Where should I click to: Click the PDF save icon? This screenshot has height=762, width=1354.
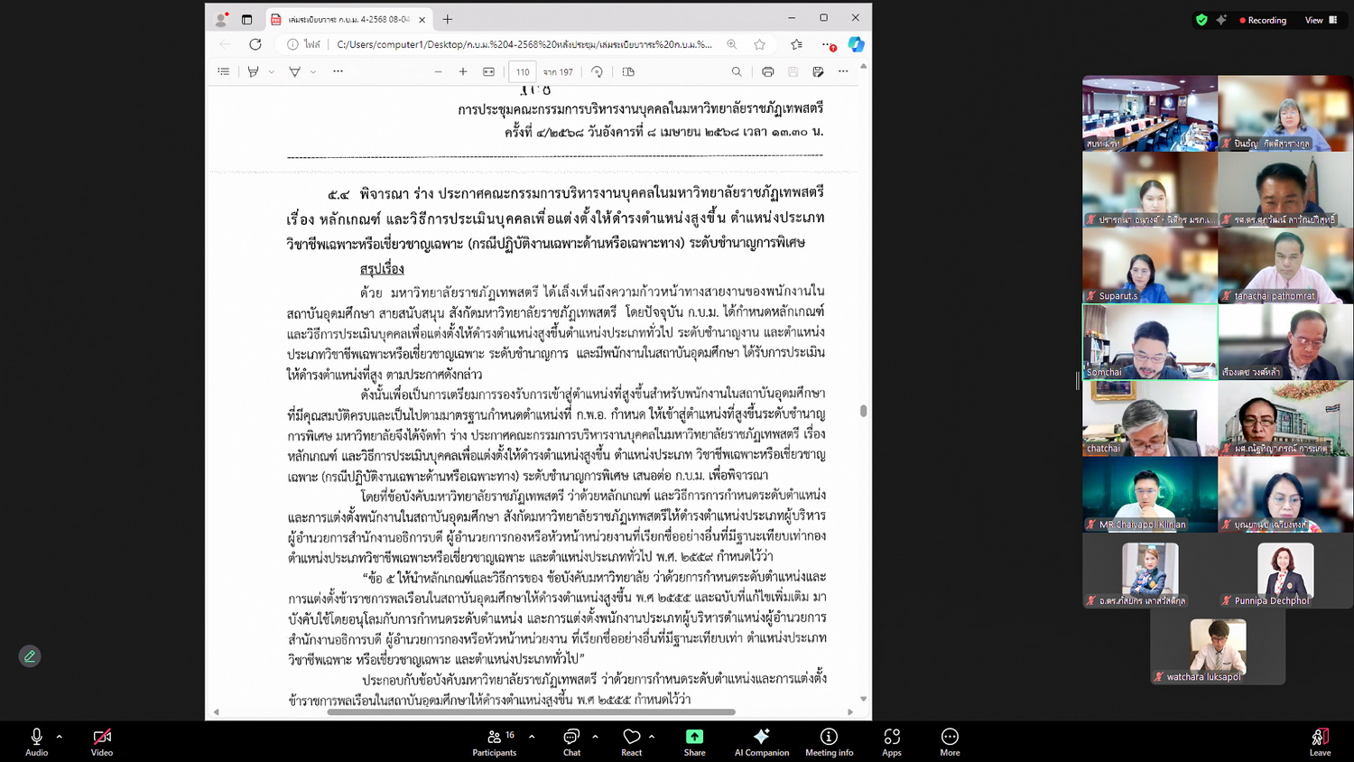tap(793, 71)
